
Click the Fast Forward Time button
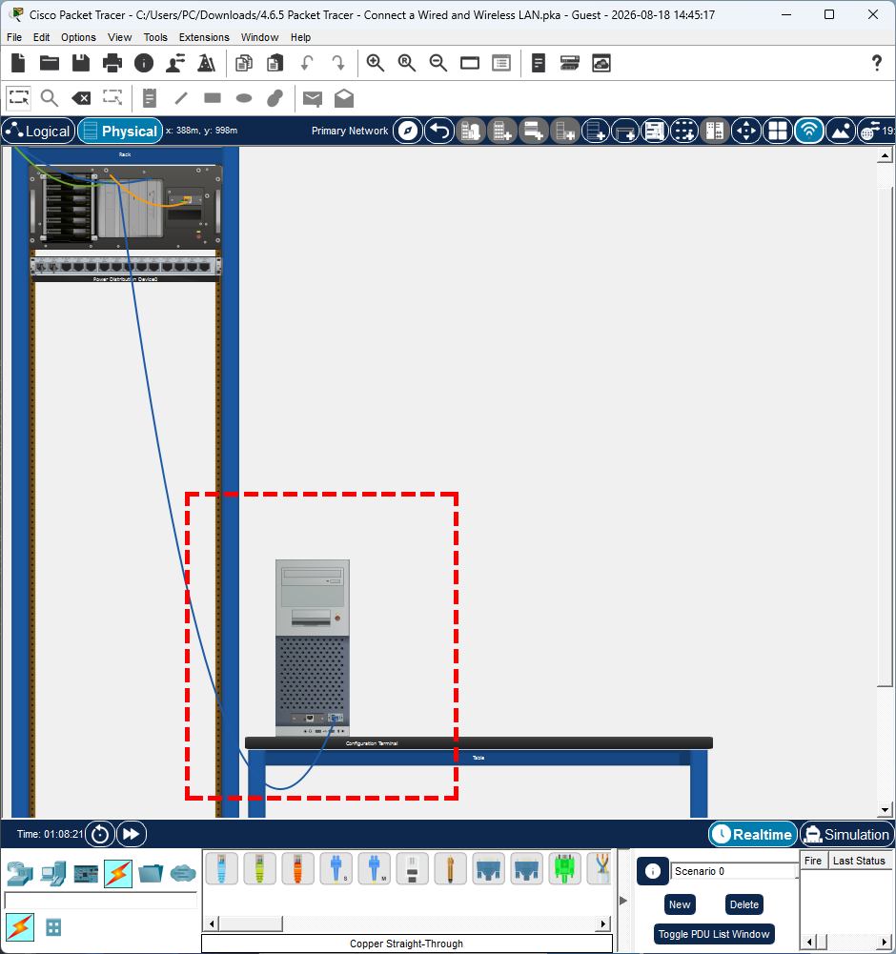(x=132, y=834)
